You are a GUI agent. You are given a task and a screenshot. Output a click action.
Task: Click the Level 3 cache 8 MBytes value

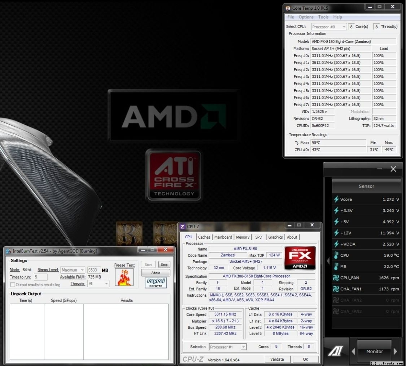(x=280, y=334)
